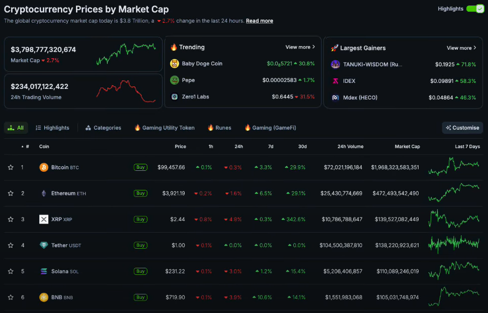Expand Trending list with View more
Viewport: 488px width, 313px height.
tap(300, 47)
